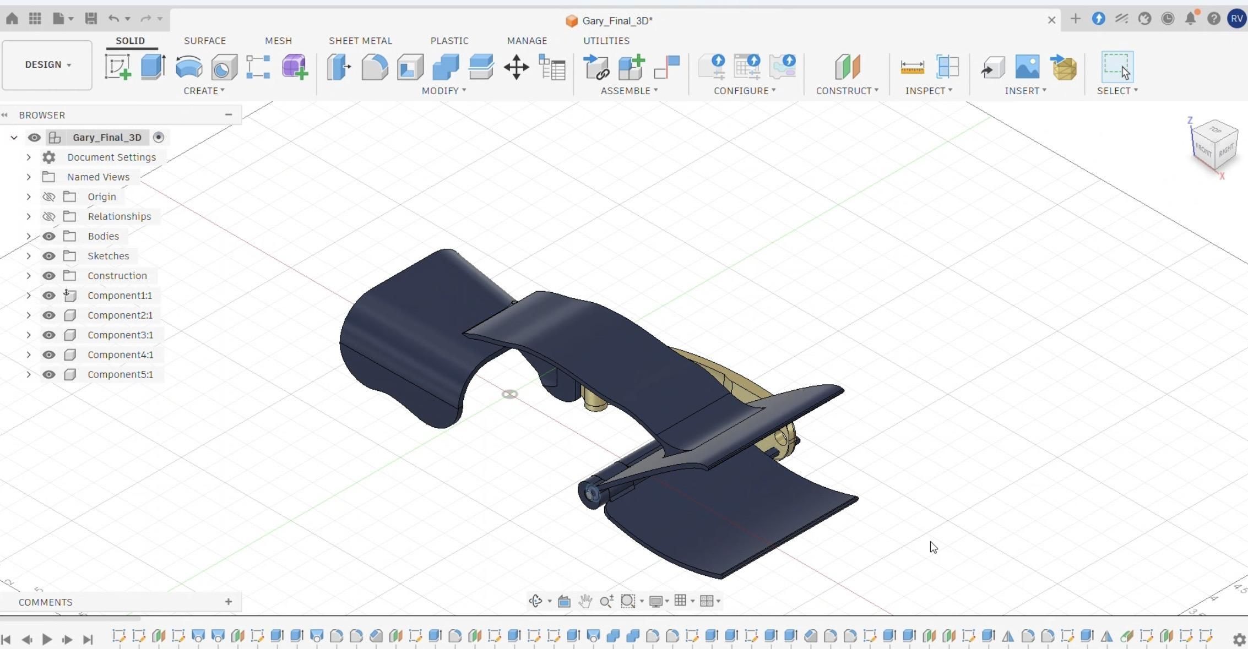Activate the Pan hand tool
The height and width of the screenshot is (649, 1248).
(x=585, y=601)
